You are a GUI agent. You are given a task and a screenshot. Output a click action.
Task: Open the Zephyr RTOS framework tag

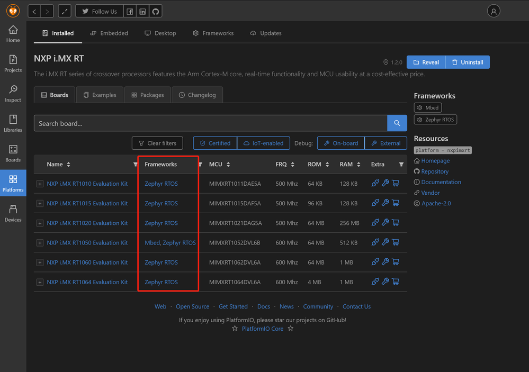pos(436,120)
